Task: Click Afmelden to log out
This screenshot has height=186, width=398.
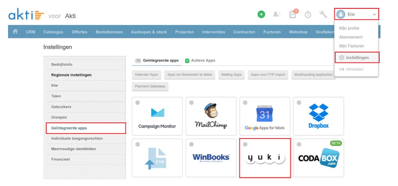Action: [x=351, y=69]
